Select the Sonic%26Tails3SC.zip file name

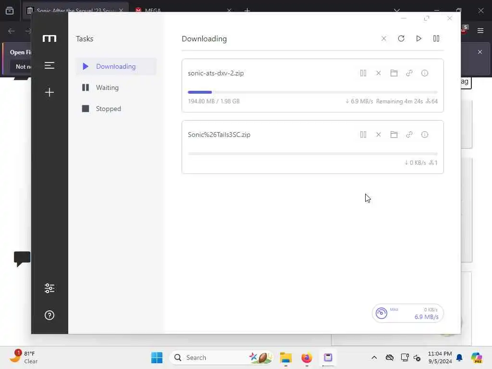219,135
